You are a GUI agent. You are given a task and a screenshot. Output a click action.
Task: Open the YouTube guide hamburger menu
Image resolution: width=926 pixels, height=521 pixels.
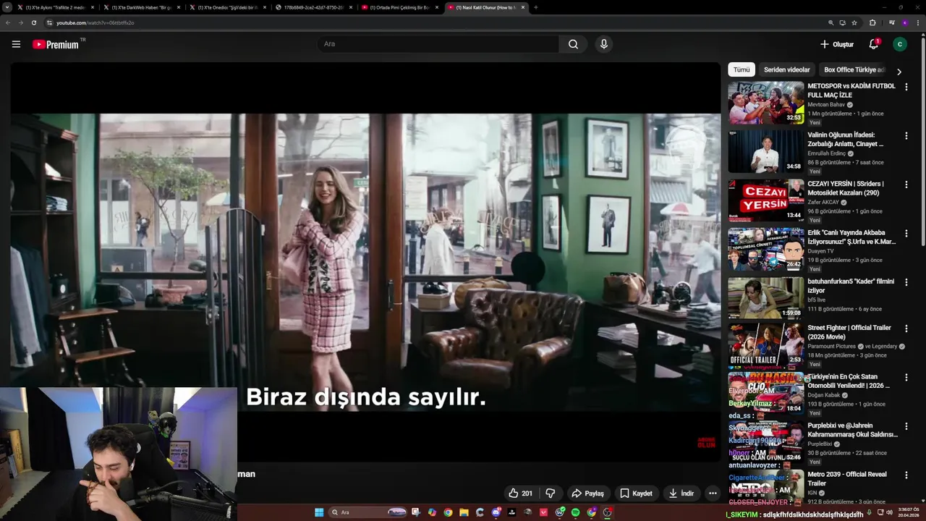coord(16,44)
